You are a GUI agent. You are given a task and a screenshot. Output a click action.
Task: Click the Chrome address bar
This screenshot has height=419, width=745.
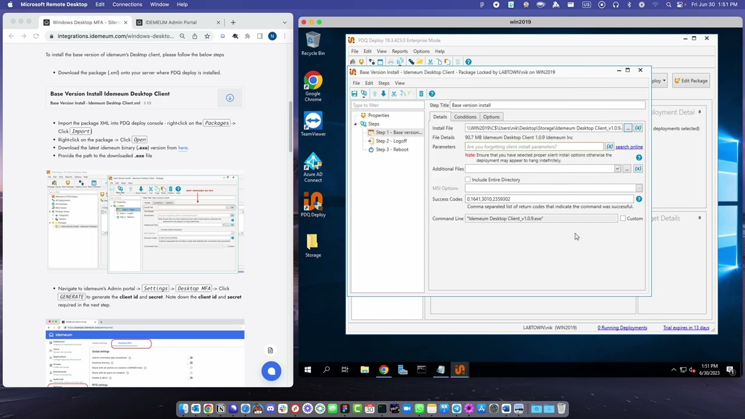click(116, 36)
